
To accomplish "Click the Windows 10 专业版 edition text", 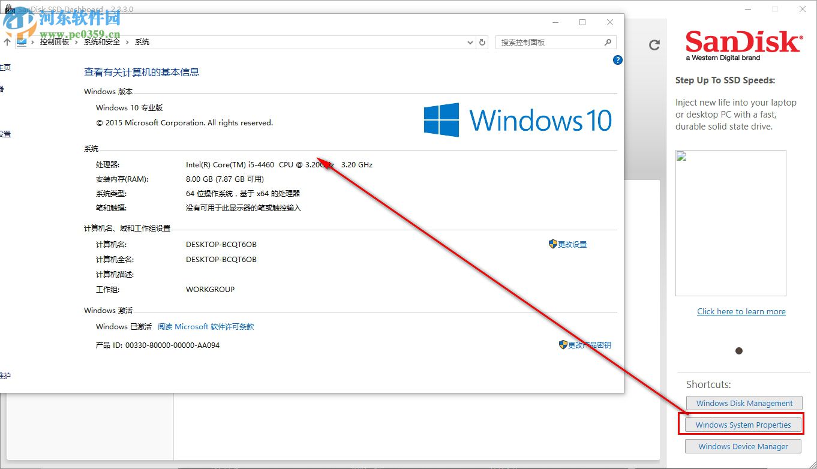I will tap(130, 108).
